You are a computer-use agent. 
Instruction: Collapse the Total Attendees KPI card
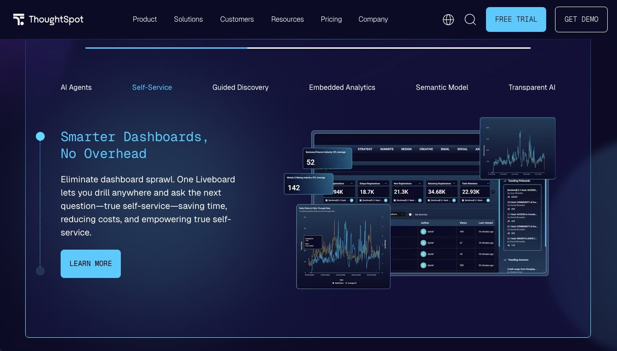tap(487, 184)
